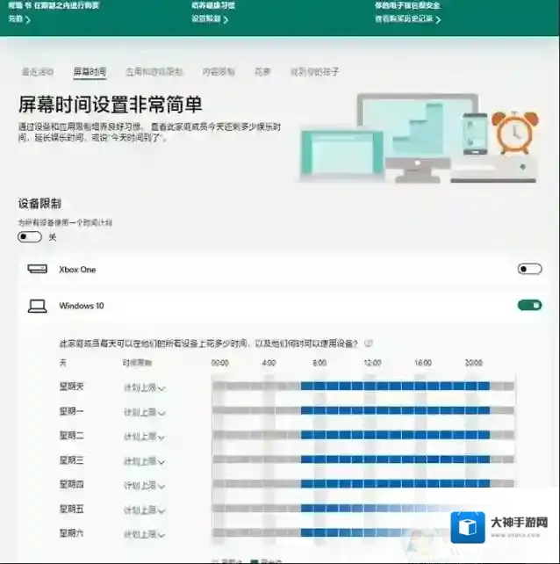
Task: Expand the 星期三 time limit dropdown
Action: [x=144, y=459]
